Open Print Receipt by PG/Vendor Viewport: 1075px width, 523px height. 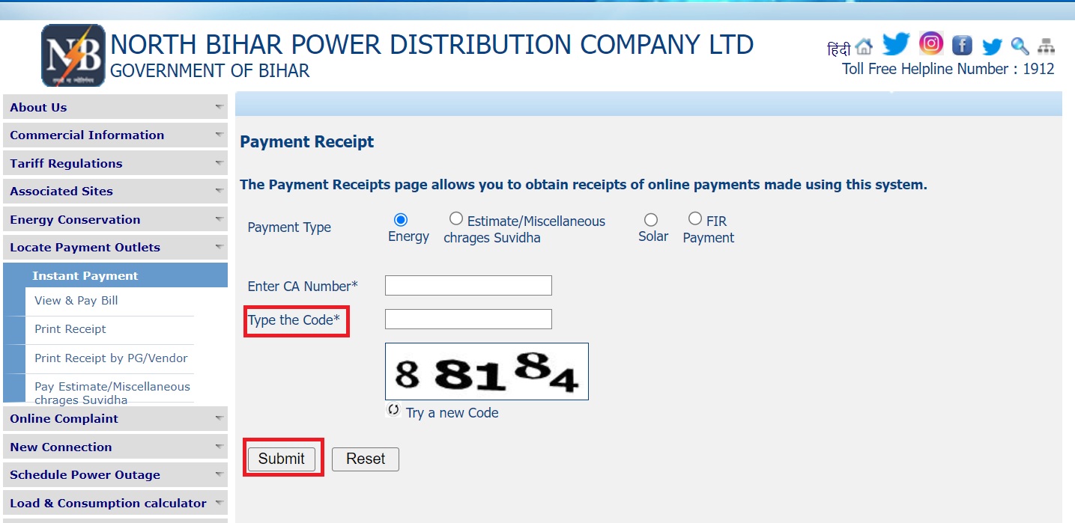point(111,358)
